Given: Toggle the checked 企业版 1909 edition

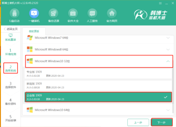Looking at the screenshot, I should click(x=98, y=97).
